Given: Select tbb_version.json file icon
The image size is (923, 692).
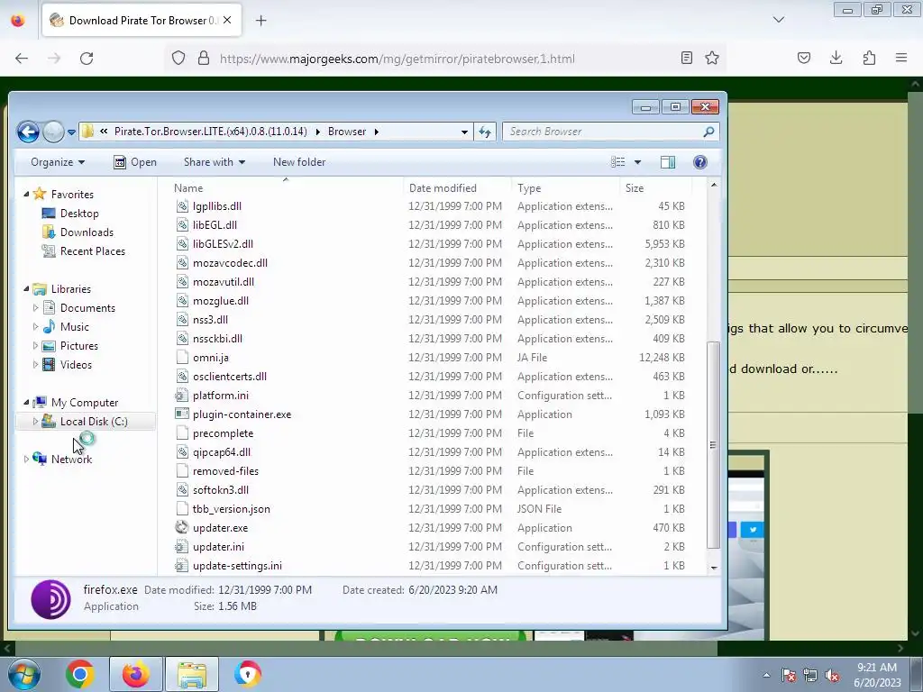Looking at the screenshot, I should click(182, 509).
